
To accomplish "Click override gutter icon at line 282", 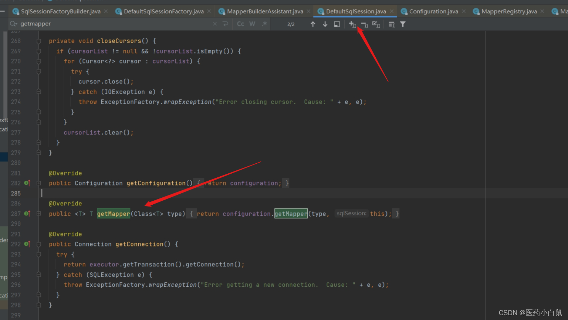I will [x=27, y=183].
